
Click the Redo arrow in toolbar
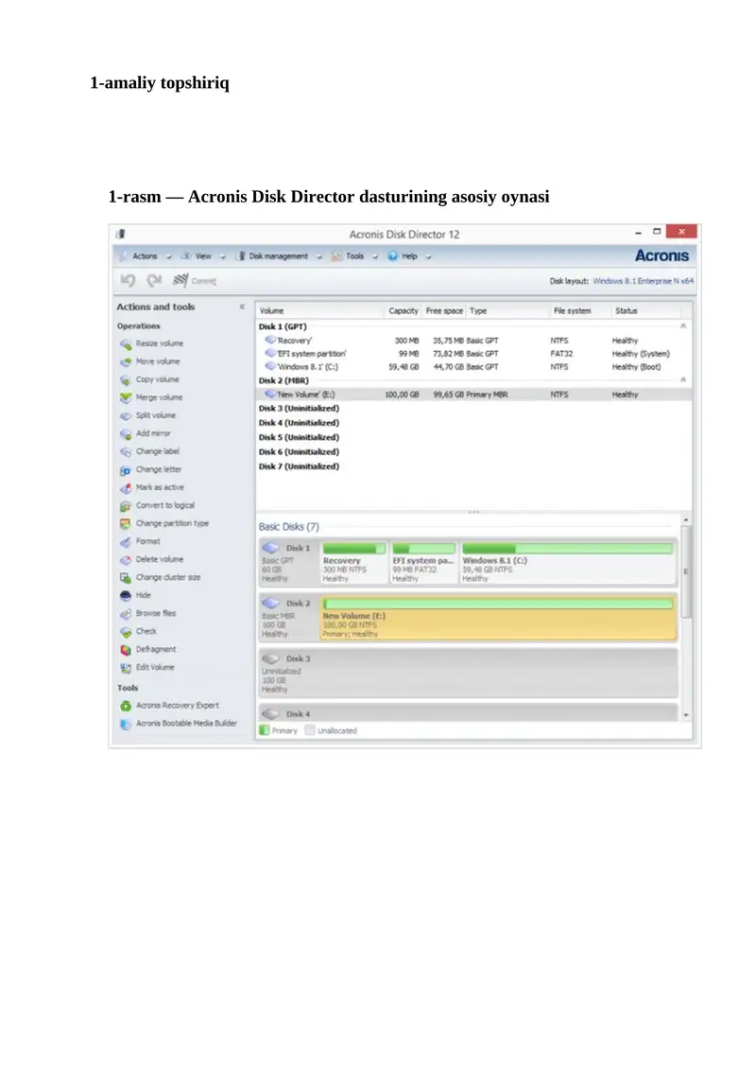tap(154, 280)
